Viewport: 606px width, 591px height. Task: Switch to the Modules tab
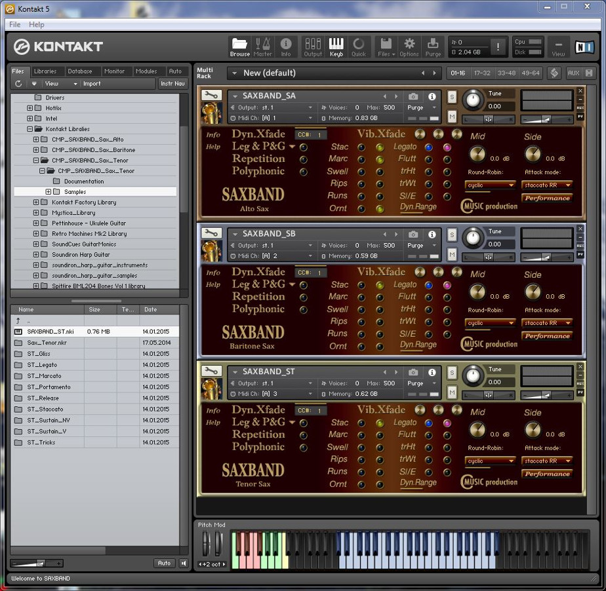[x=146, y=71]
